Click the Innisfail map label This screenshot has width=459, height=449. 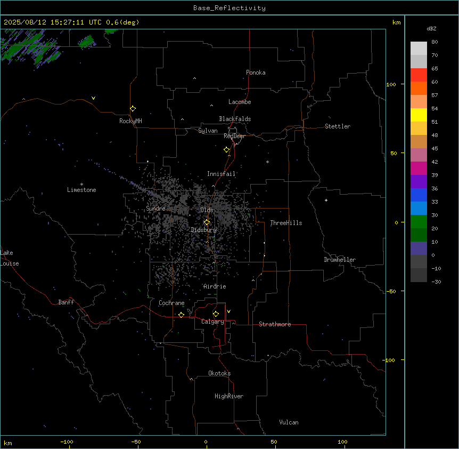click(221, 174)
